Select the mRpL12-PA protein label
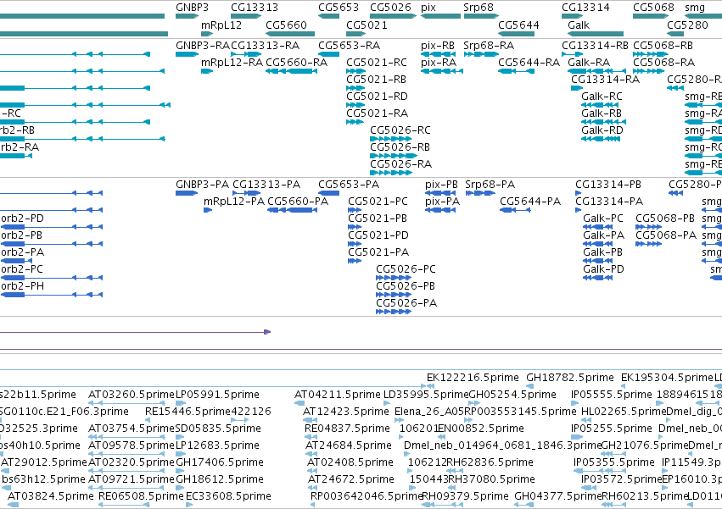The width and height of the screenshot is (722, 509). (234, 202)
